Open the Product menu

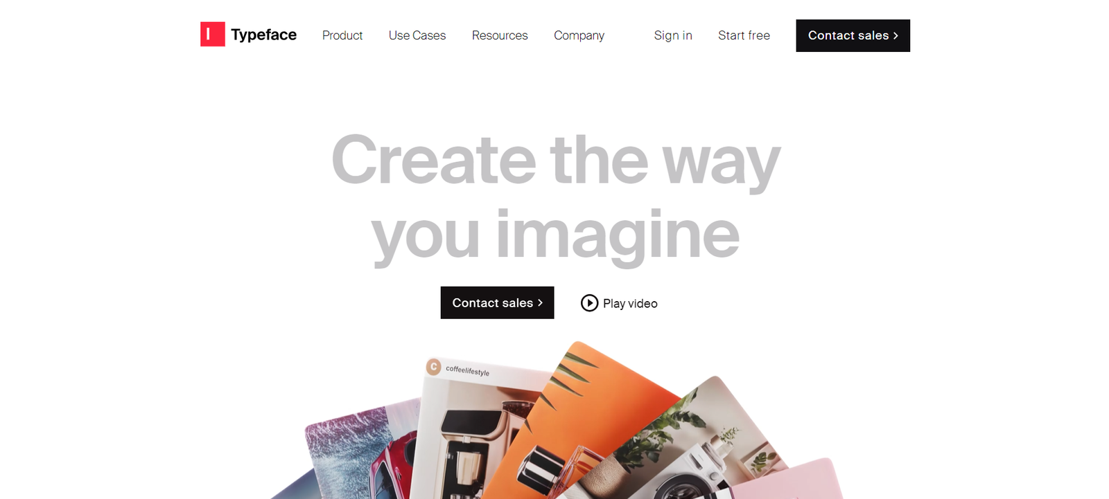(342, 35)
